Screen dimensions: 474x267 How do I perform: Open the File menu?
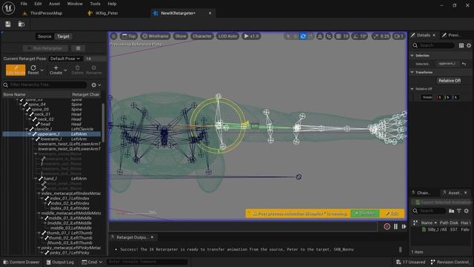coord(24,4)
